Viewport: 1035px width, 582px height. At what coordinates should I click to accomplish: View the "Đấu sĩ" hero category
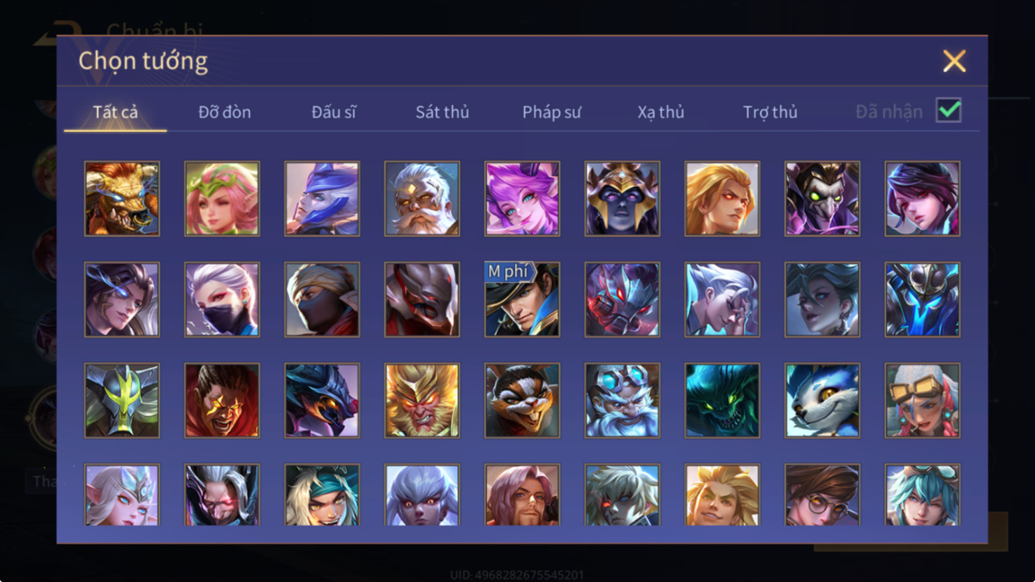(334, 112)
